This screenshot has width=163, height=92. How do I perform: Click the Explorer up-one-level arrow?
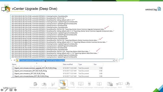(14, 60)
